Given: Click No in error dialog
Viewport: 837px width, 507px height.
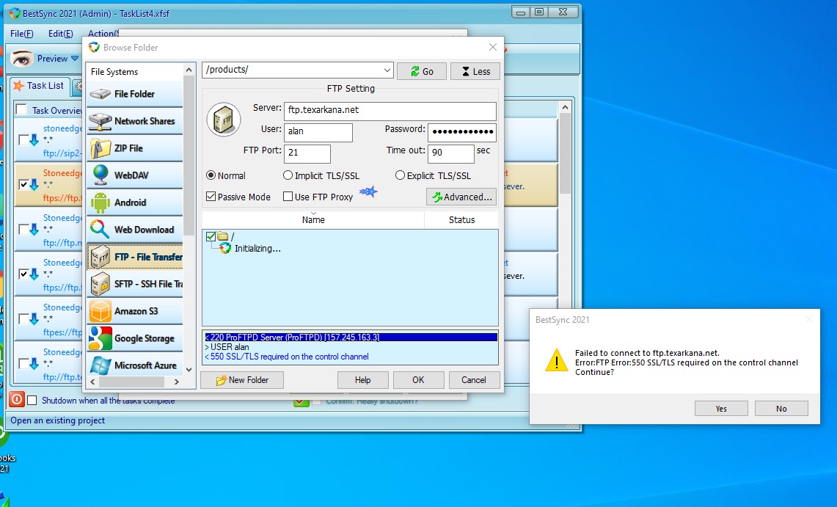Looking at the screenshot, I should (x=781, y=408).
